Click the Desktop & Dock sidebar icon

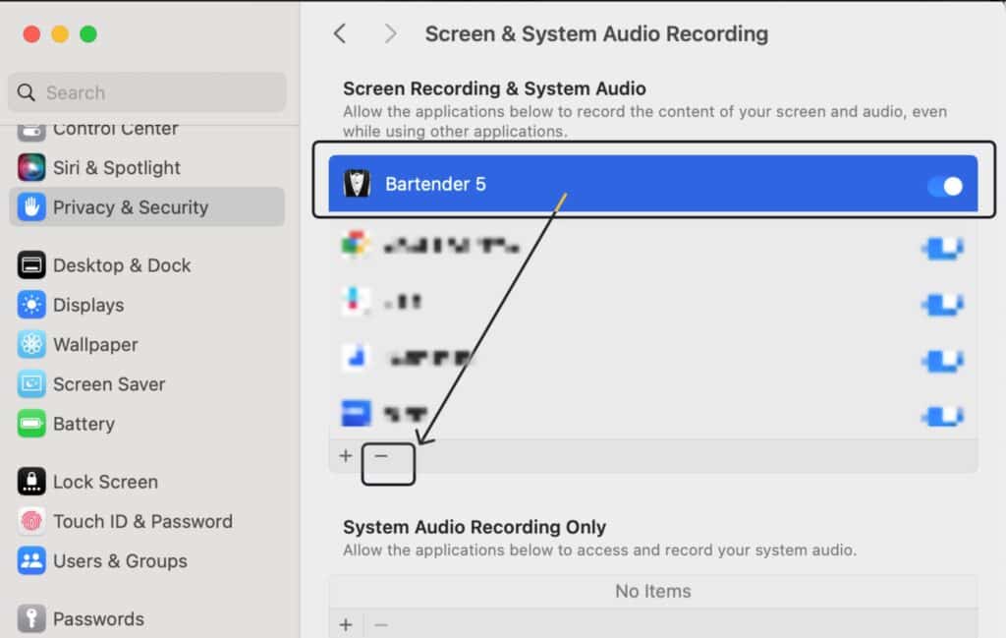click(31, 265)
